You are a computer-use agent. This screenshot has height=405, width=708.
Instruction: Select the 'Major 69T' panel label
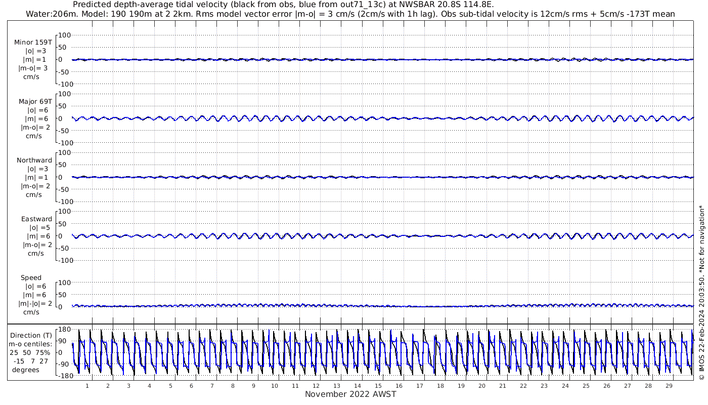point(35,101)
